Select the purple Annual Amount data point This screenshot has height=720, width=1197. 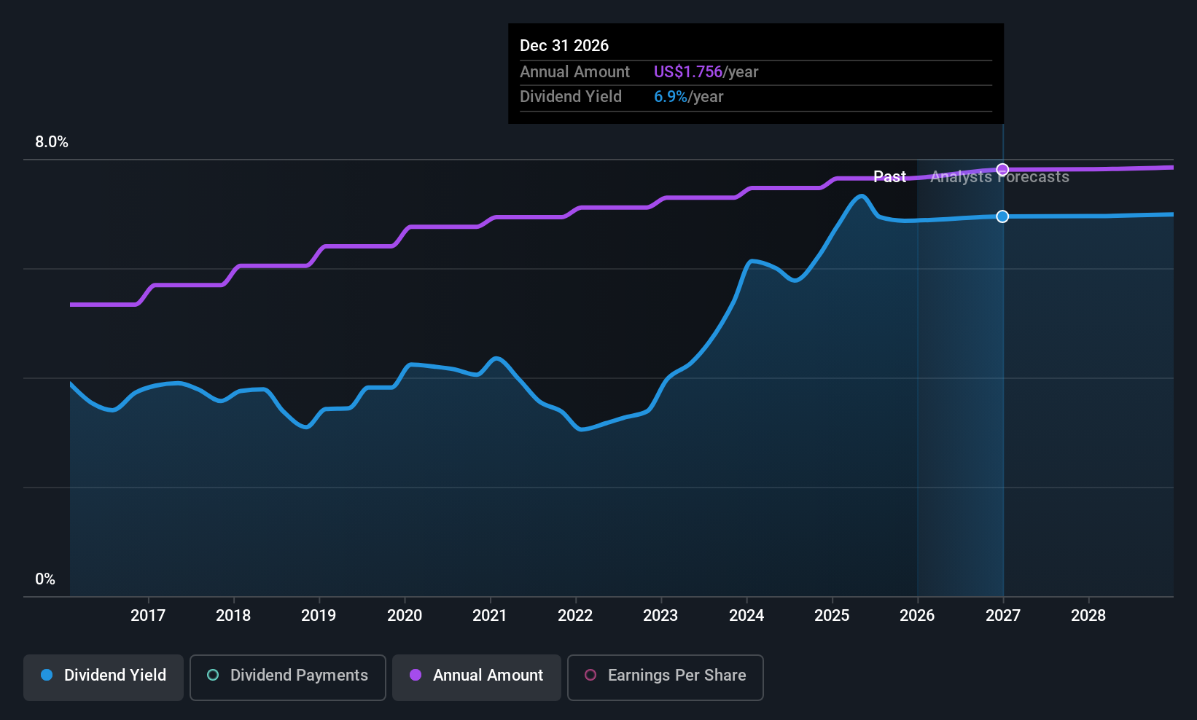coord(1002,170)
